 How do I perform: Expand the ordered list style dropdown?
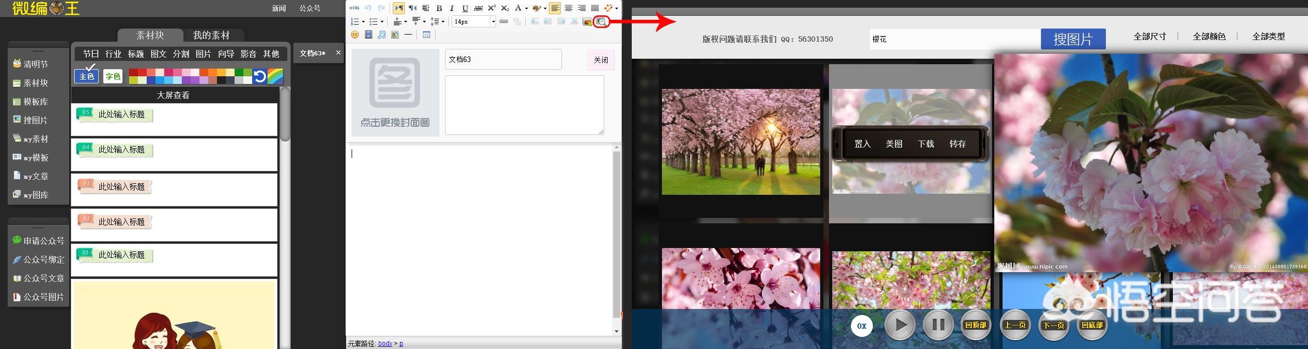point(364,22)
